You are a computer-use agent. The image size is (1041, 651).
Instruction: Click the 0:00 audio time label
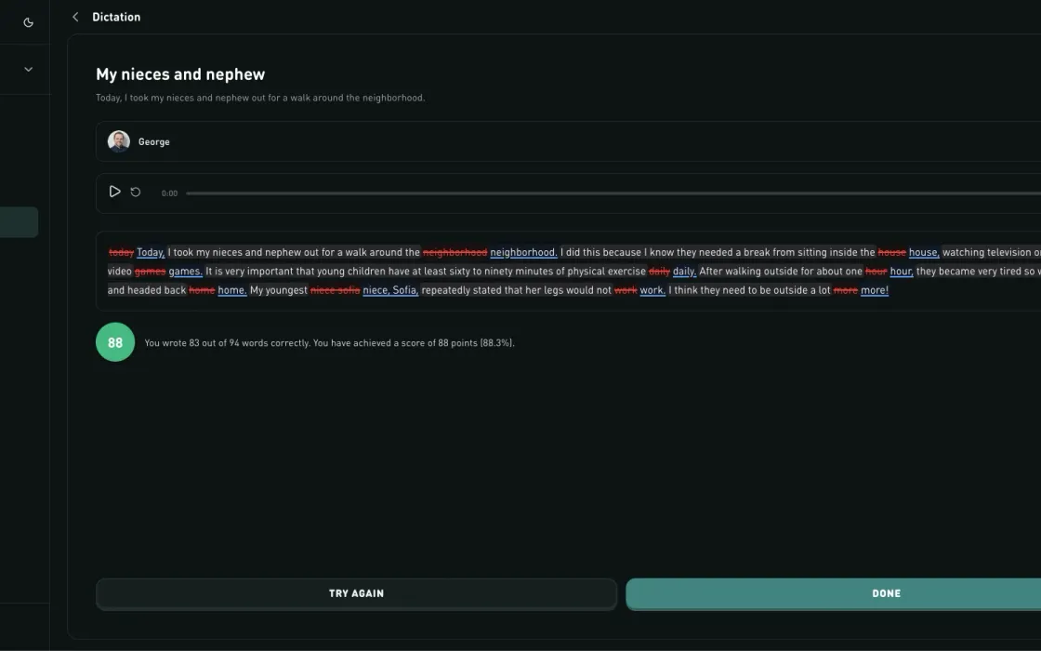point(169,193)
